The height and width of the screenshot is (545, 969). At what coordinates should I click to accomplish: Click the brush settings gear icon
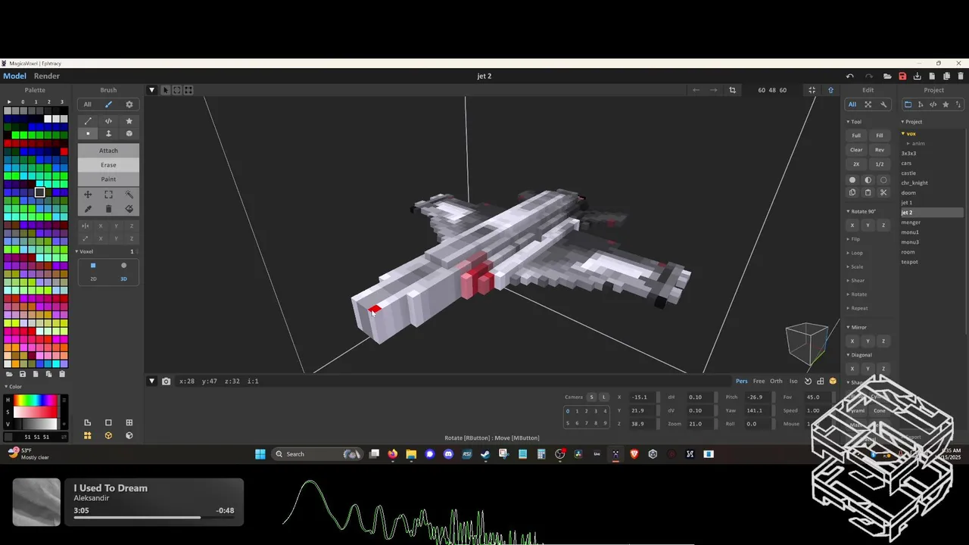129,104
